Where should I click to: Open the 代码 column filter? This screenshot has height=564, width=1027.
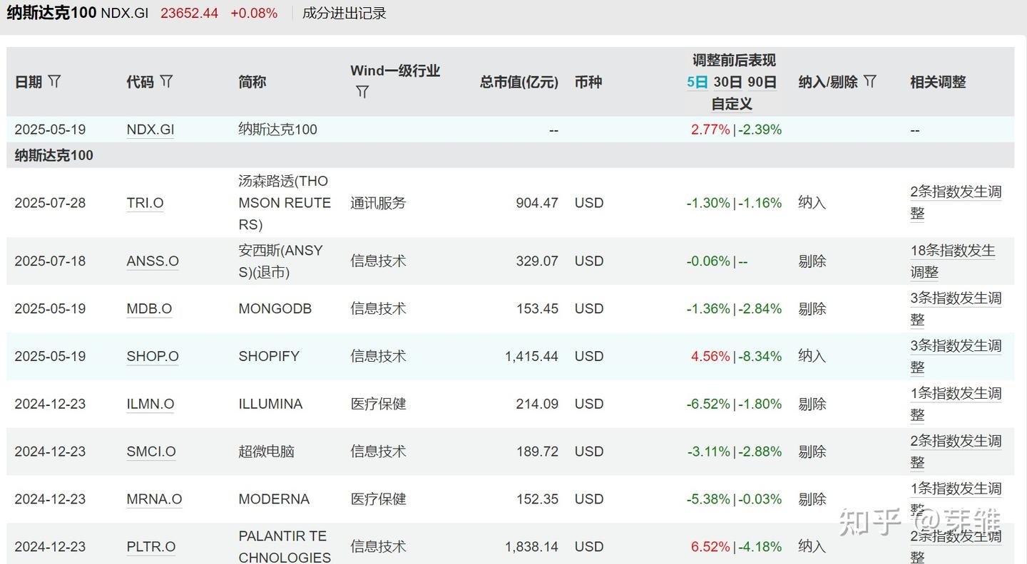click(166, 82)
